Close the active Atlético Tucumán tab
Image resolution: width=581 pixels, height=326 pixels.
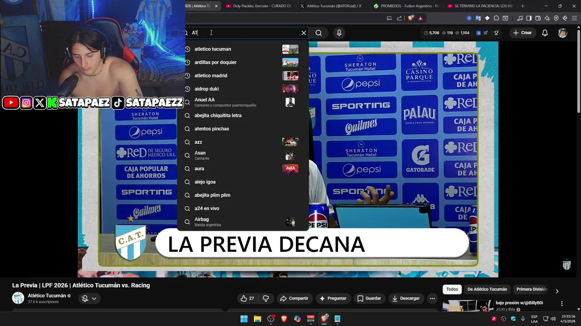pyautogui.click(x=216, y=6)
